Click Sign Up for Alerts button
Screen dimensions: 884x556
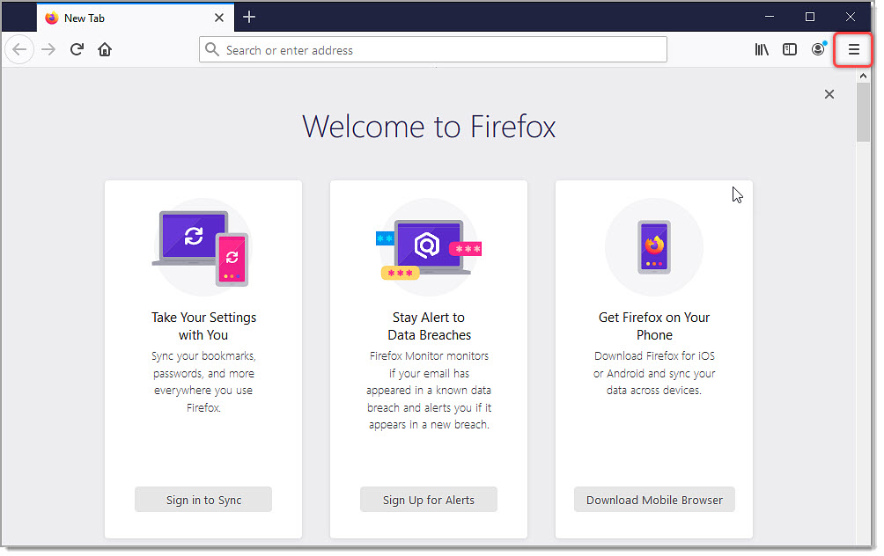click(x=429, y=500)
